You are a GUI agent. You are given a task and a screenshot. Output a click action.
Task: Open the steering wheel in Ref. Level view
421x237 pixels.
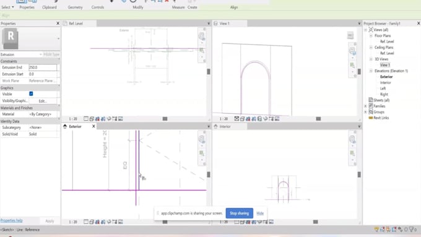click(201, 36)
